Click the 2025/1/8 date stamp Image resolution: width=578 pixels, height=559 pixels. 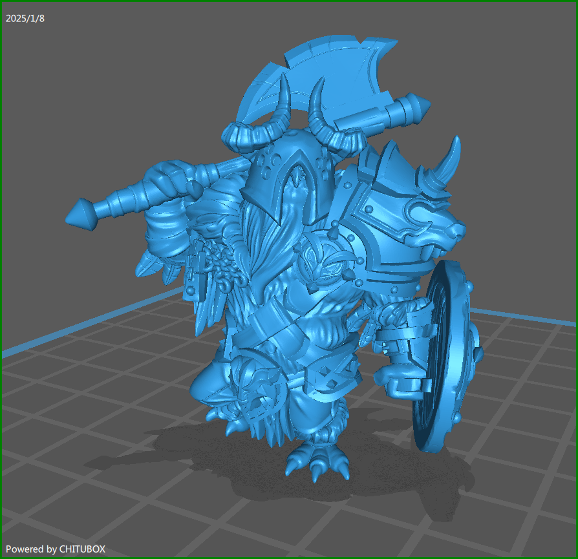(25, 18)
